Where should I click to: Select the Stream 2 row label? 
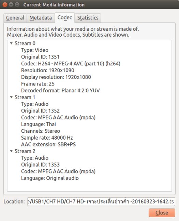(x=25, y=151)
